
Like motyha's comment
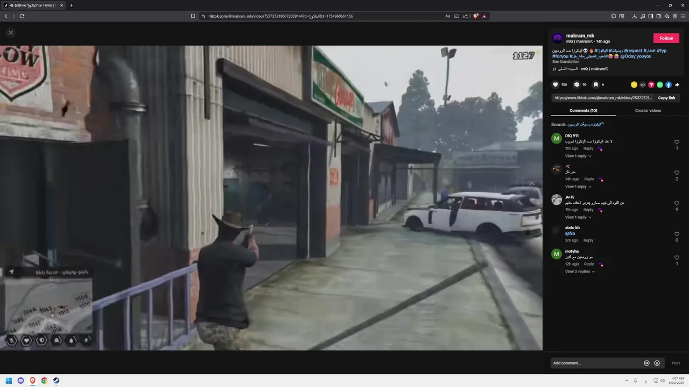(677, 258)
